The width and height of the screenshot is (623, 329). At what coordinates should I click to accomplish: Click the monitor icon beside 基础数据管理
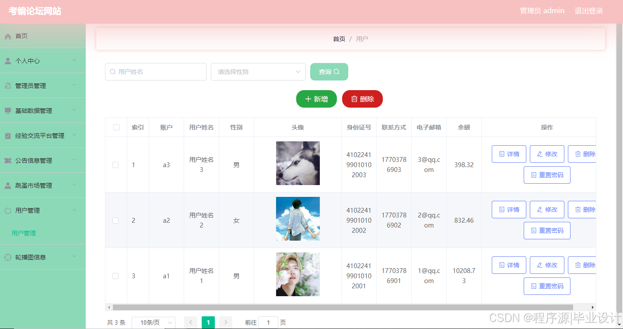pos(8,111)
